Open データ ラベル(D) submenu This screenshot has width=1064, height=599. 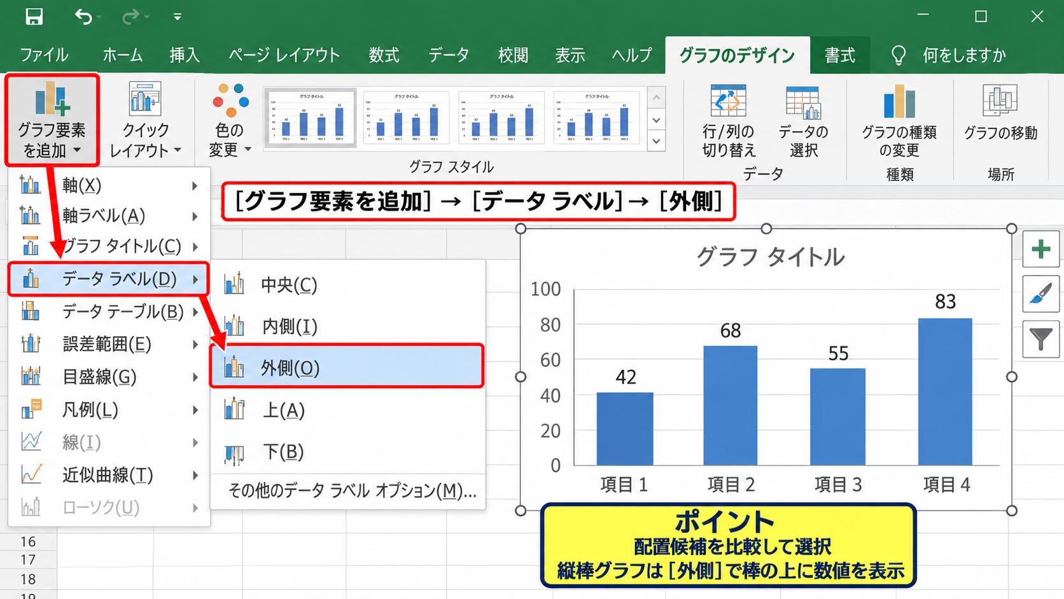click(108, 279)
